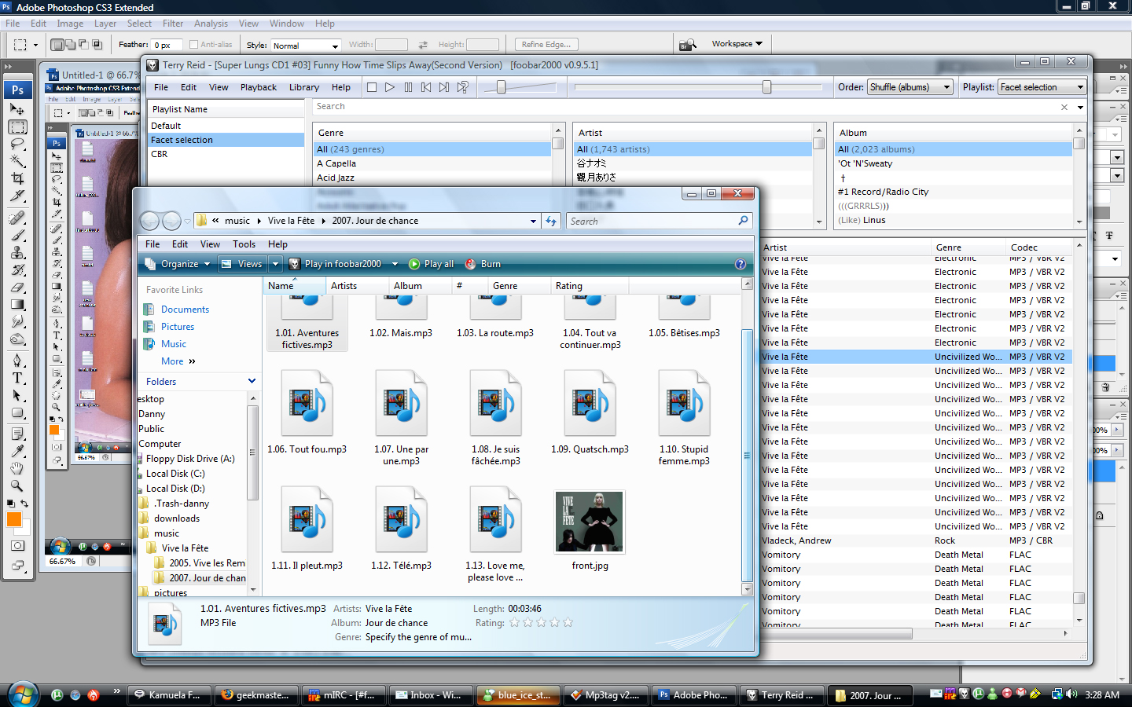
Task: Open the Style dropdown showing Normal
Action: pos(305,46)
